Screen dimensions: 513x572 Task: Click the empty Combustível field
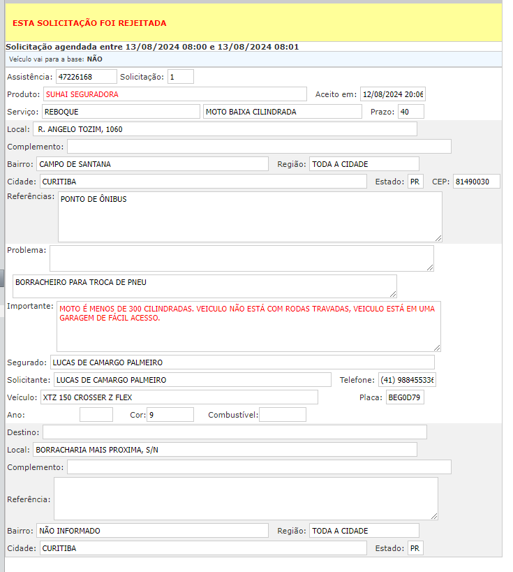pos(283,415)
